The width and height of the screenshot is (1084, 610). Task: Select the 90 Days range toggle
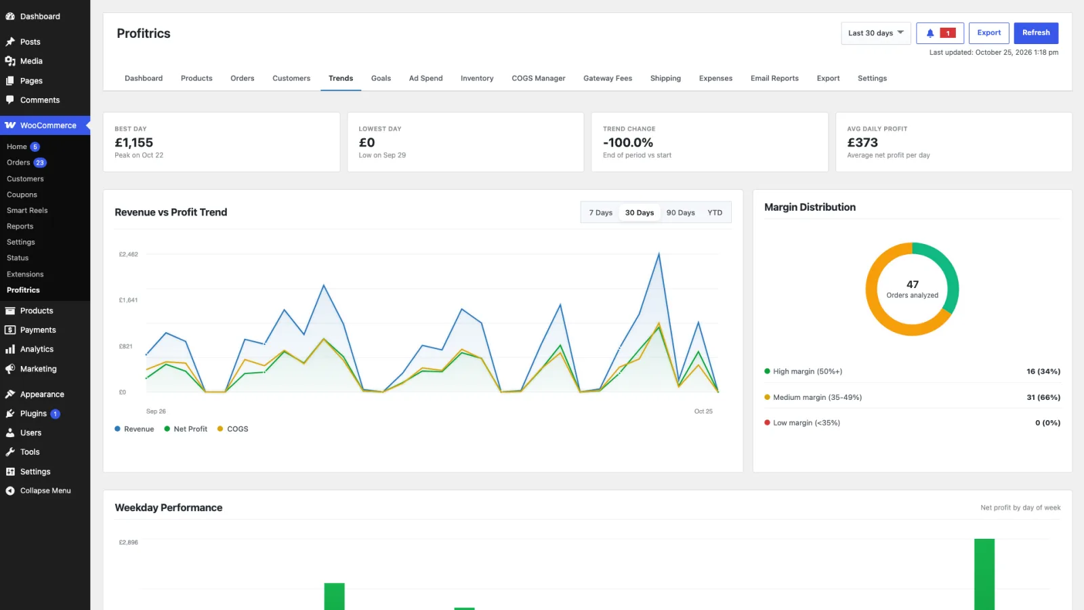pos(680,213)
